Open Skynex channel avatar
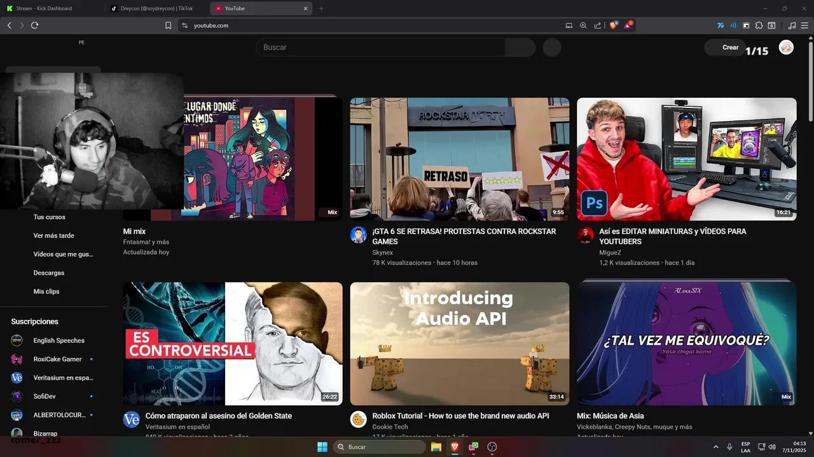Viewport: 814px width, 457px height. tap(359, 235)
